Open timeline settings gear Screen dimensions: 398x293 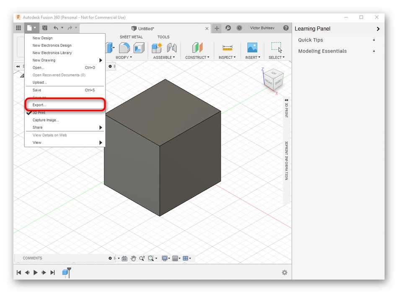coord(284,272)
